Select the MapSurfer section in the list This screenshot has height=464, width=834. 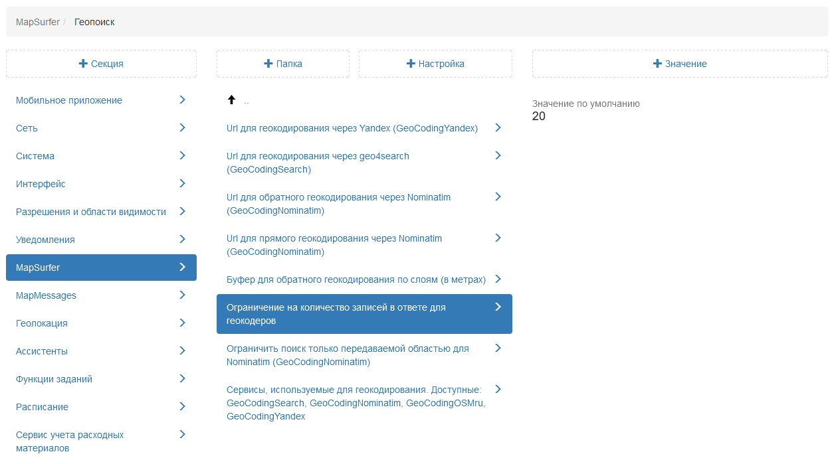point(101,268)
